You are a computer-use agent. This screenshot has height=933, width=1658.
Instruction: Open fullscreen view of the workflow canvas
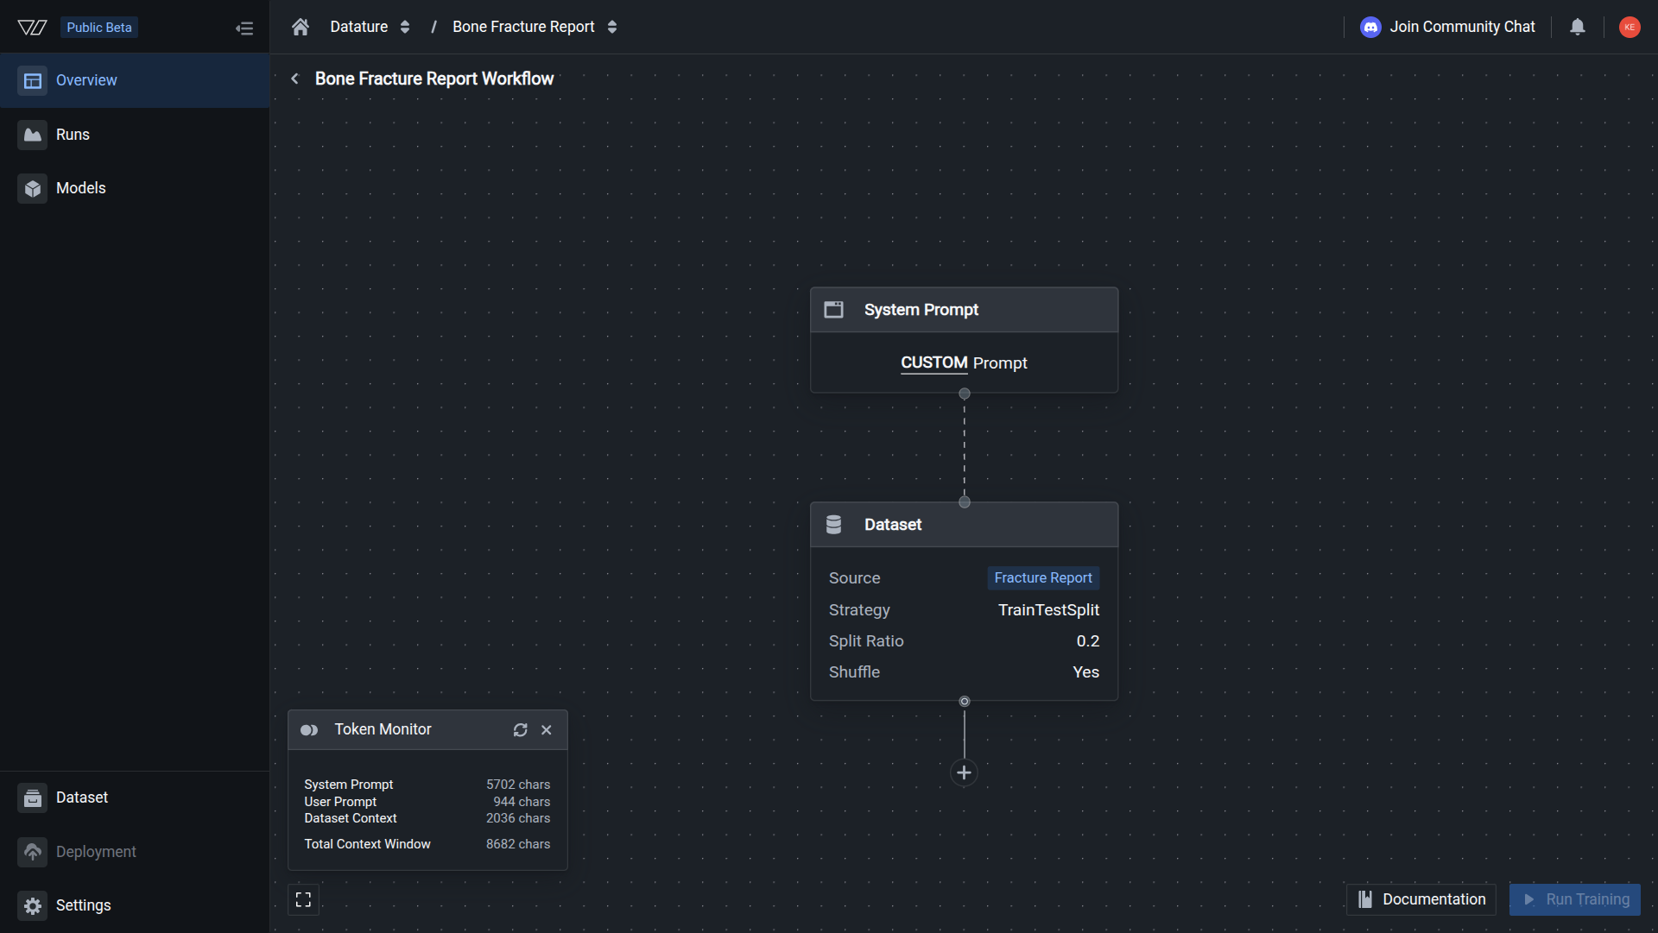click(303, 898)
